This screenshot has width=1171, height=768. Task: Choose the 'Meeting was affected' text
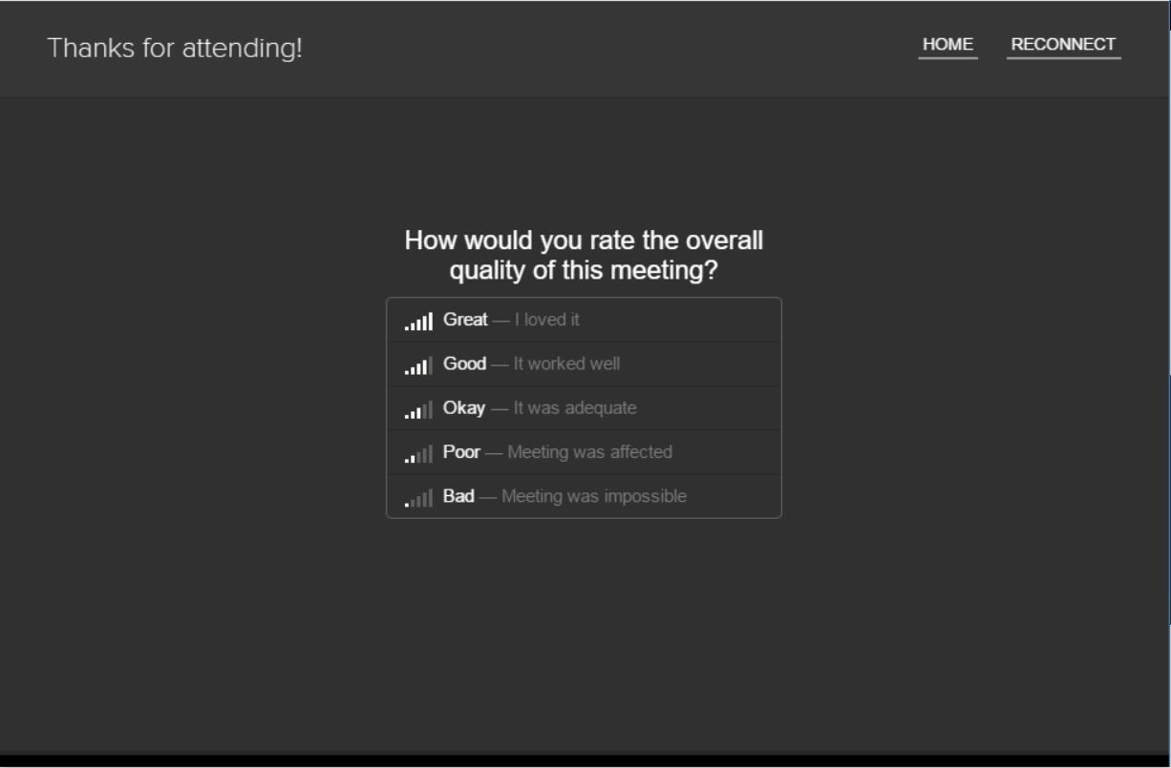click(589, 451)
